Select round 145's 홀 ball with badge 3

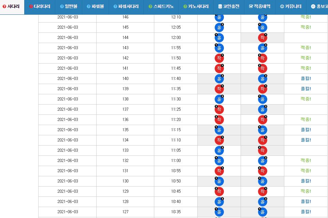coord(219,27)
